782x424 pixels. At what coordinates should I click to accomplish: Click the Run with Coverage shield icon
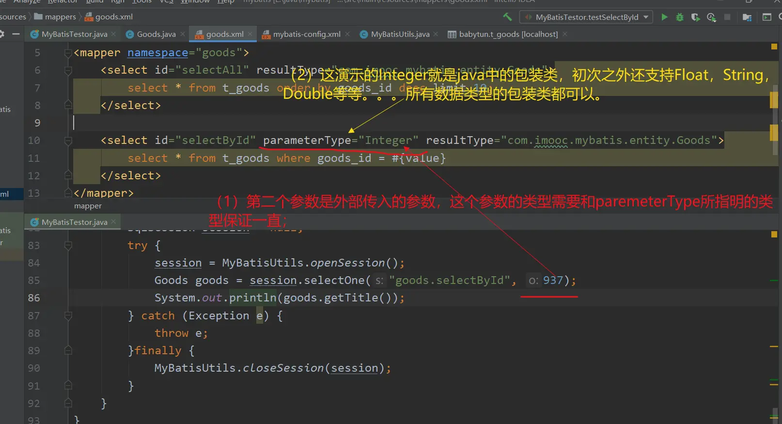point(695,17)
